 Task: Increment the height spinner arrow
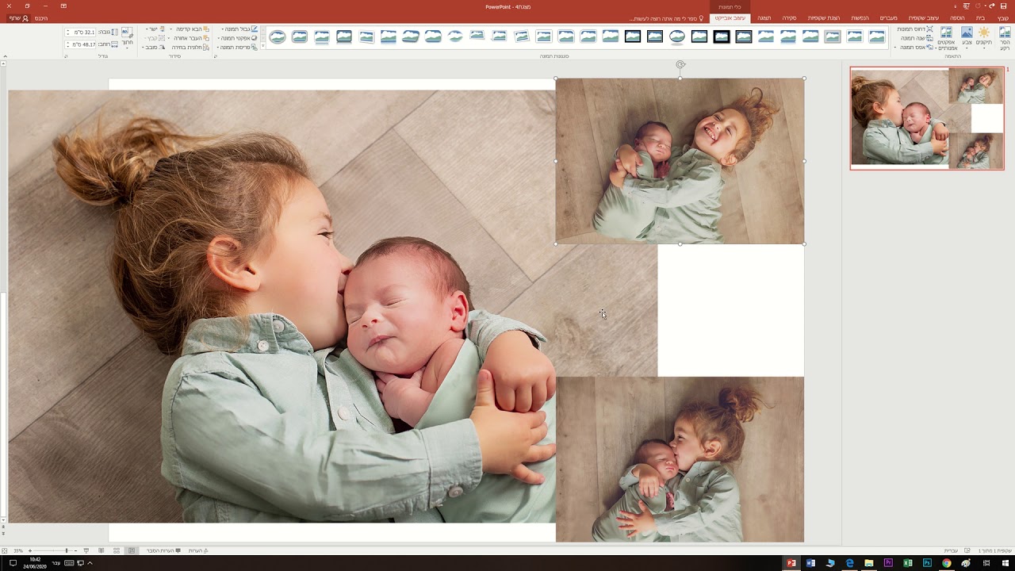pos(67,30)
